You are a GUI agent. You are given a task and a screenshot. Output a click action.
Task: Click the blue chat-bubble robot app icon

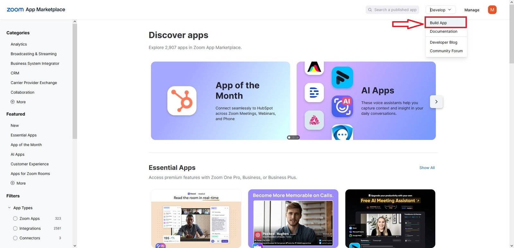342,133
